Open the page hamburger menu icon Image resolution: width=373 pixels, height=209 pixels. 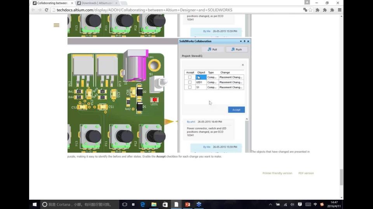click(56, 25)
